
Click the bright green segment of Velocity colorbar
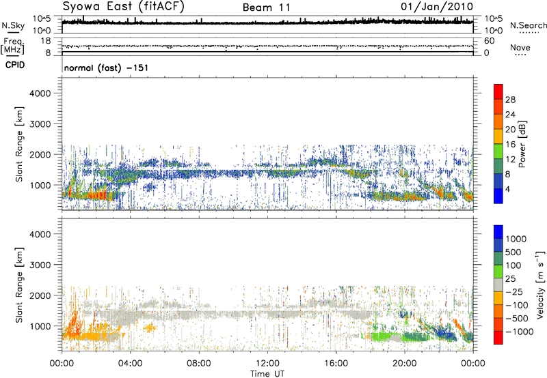click(x=498, y=272)
